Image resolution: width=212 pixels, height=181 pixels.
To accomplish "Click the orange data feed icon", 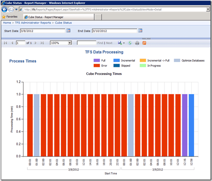I will (144, 43).
